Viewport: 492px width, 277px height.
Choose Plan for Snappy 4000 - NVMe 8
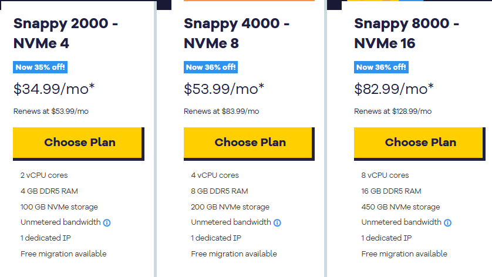click(249, 143)
